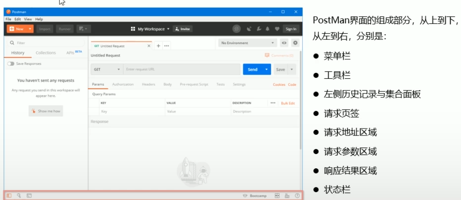Click the Value cell in Query Params
Image resolution: width=461 pixels, height=200 pixels.
point(198,111)
